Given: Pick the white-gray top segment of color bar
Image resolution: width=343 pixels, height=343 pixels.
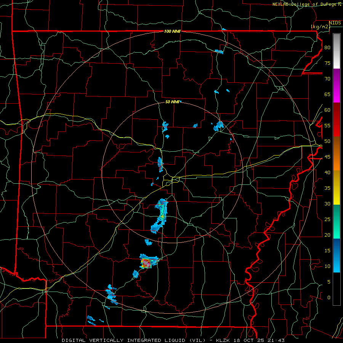Looking at the screenshot, I should tap(337, 51).
